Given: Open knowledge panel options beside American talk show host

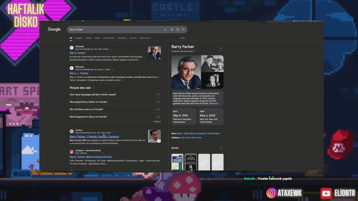Looking at the screenshot, I should point(194,51).
